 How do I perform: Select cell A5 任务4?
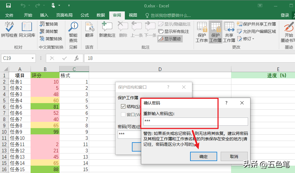pyautogui.click(x=20, y=100)
